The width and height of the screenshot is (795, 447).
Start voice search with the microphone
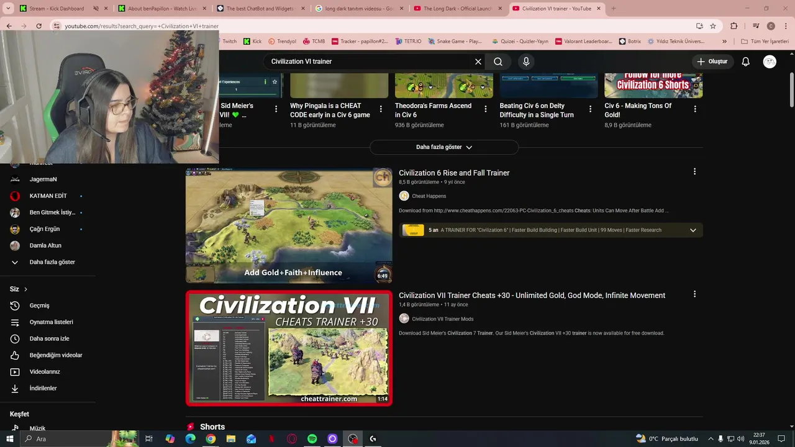[526, 61]
